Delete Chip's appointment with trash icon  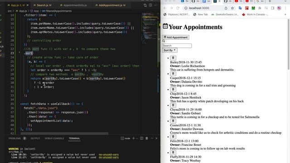(173, 89)
